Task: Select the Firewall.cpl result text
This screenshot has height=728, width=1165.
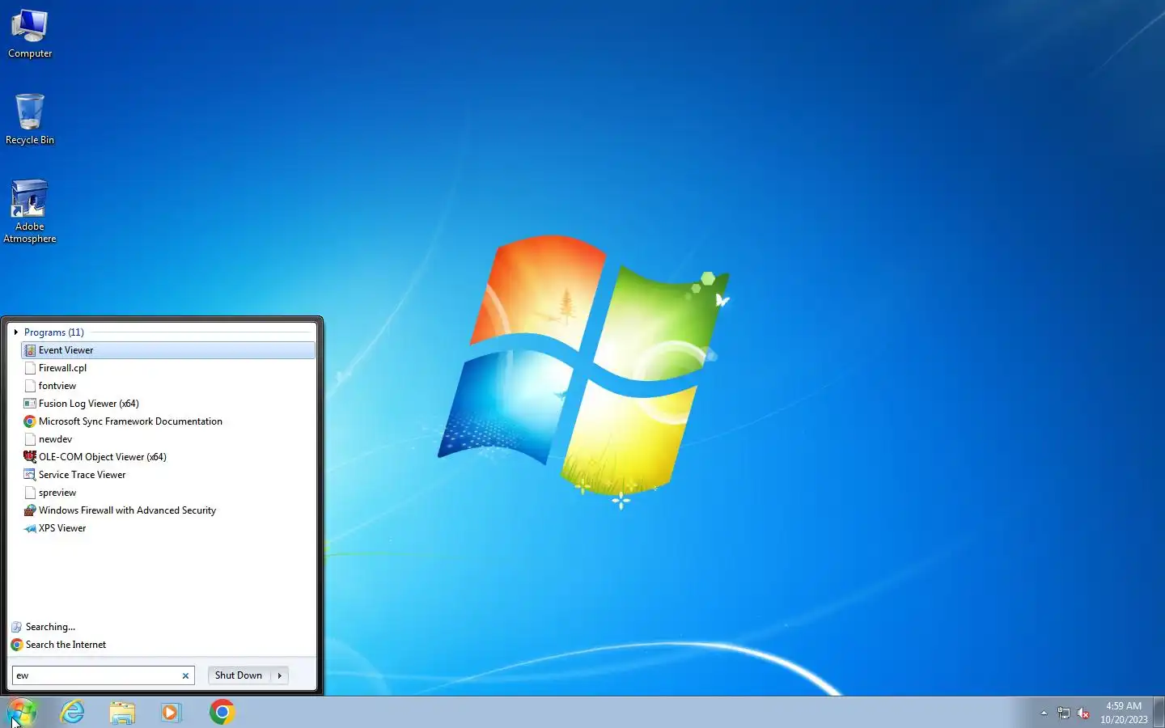Action: [62, 368]
